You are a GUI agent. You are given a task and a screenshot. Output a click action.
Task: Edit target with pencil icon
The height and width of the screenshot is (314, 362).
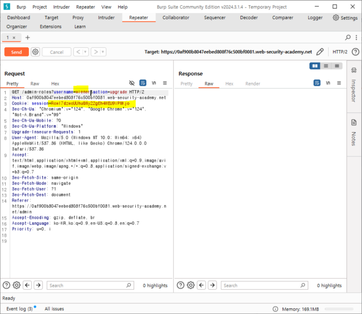point(320,52)
